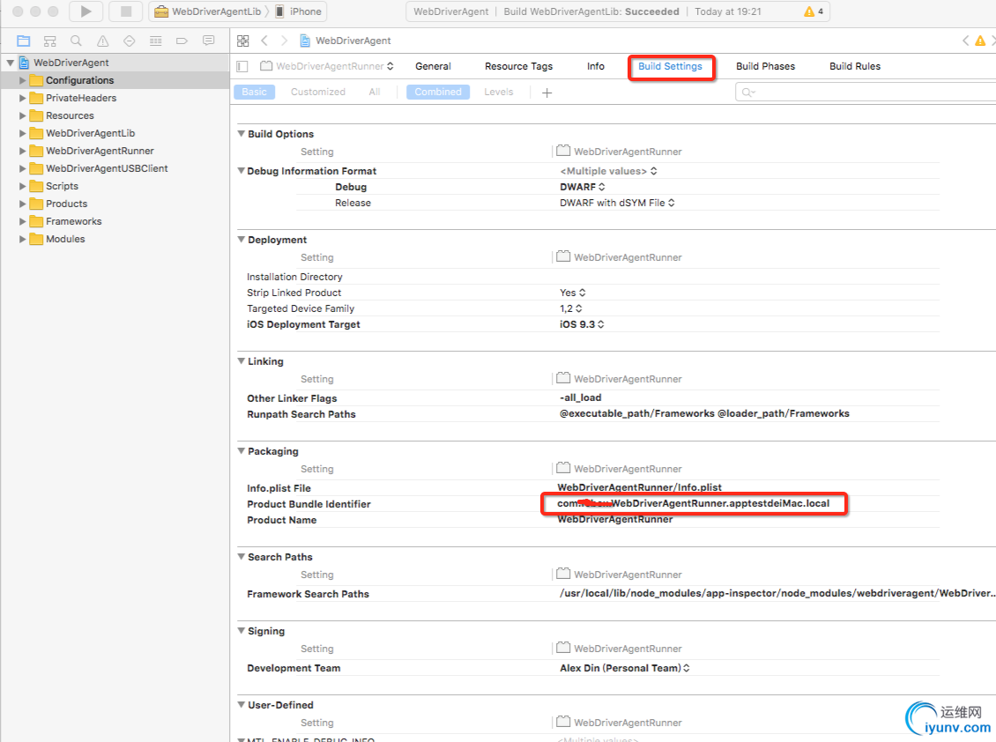Collapse the Linking section

click(242, 360)
